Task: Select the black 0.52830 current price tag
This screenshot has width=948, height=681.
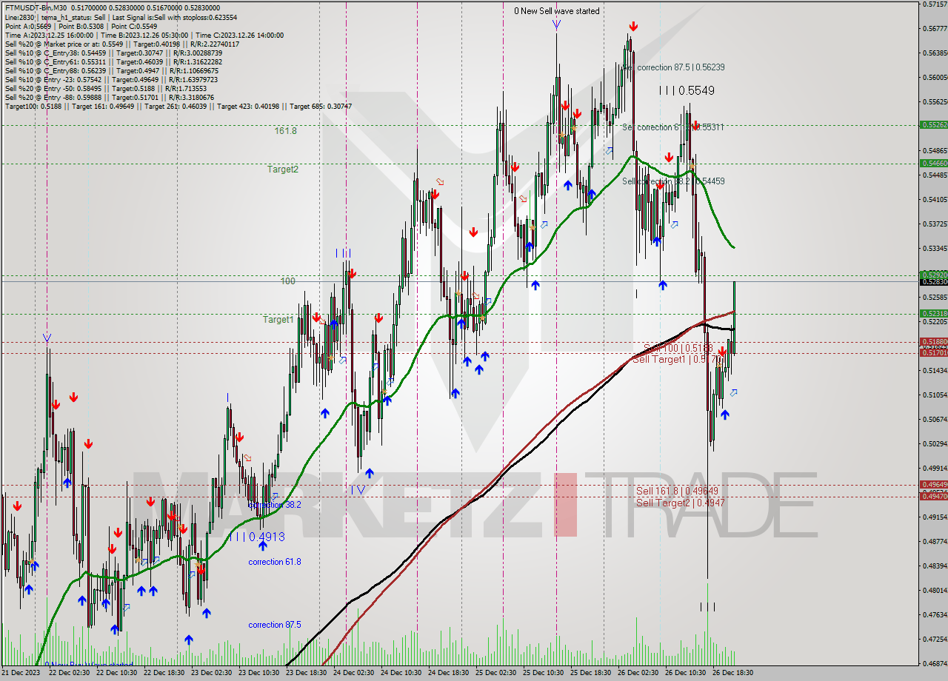Action: pos(934,282)
